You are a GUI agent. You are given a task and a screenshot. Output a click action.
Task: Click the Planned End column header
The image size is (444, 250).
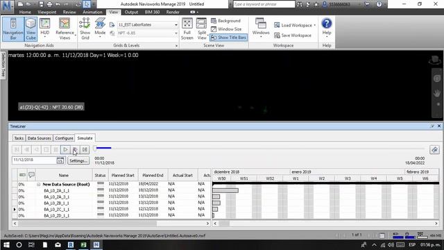(x=153, y=175)
